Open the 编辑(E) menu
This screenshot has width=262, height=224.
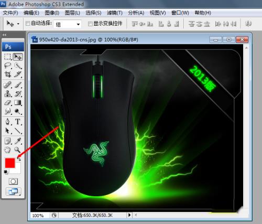point(31,13)
